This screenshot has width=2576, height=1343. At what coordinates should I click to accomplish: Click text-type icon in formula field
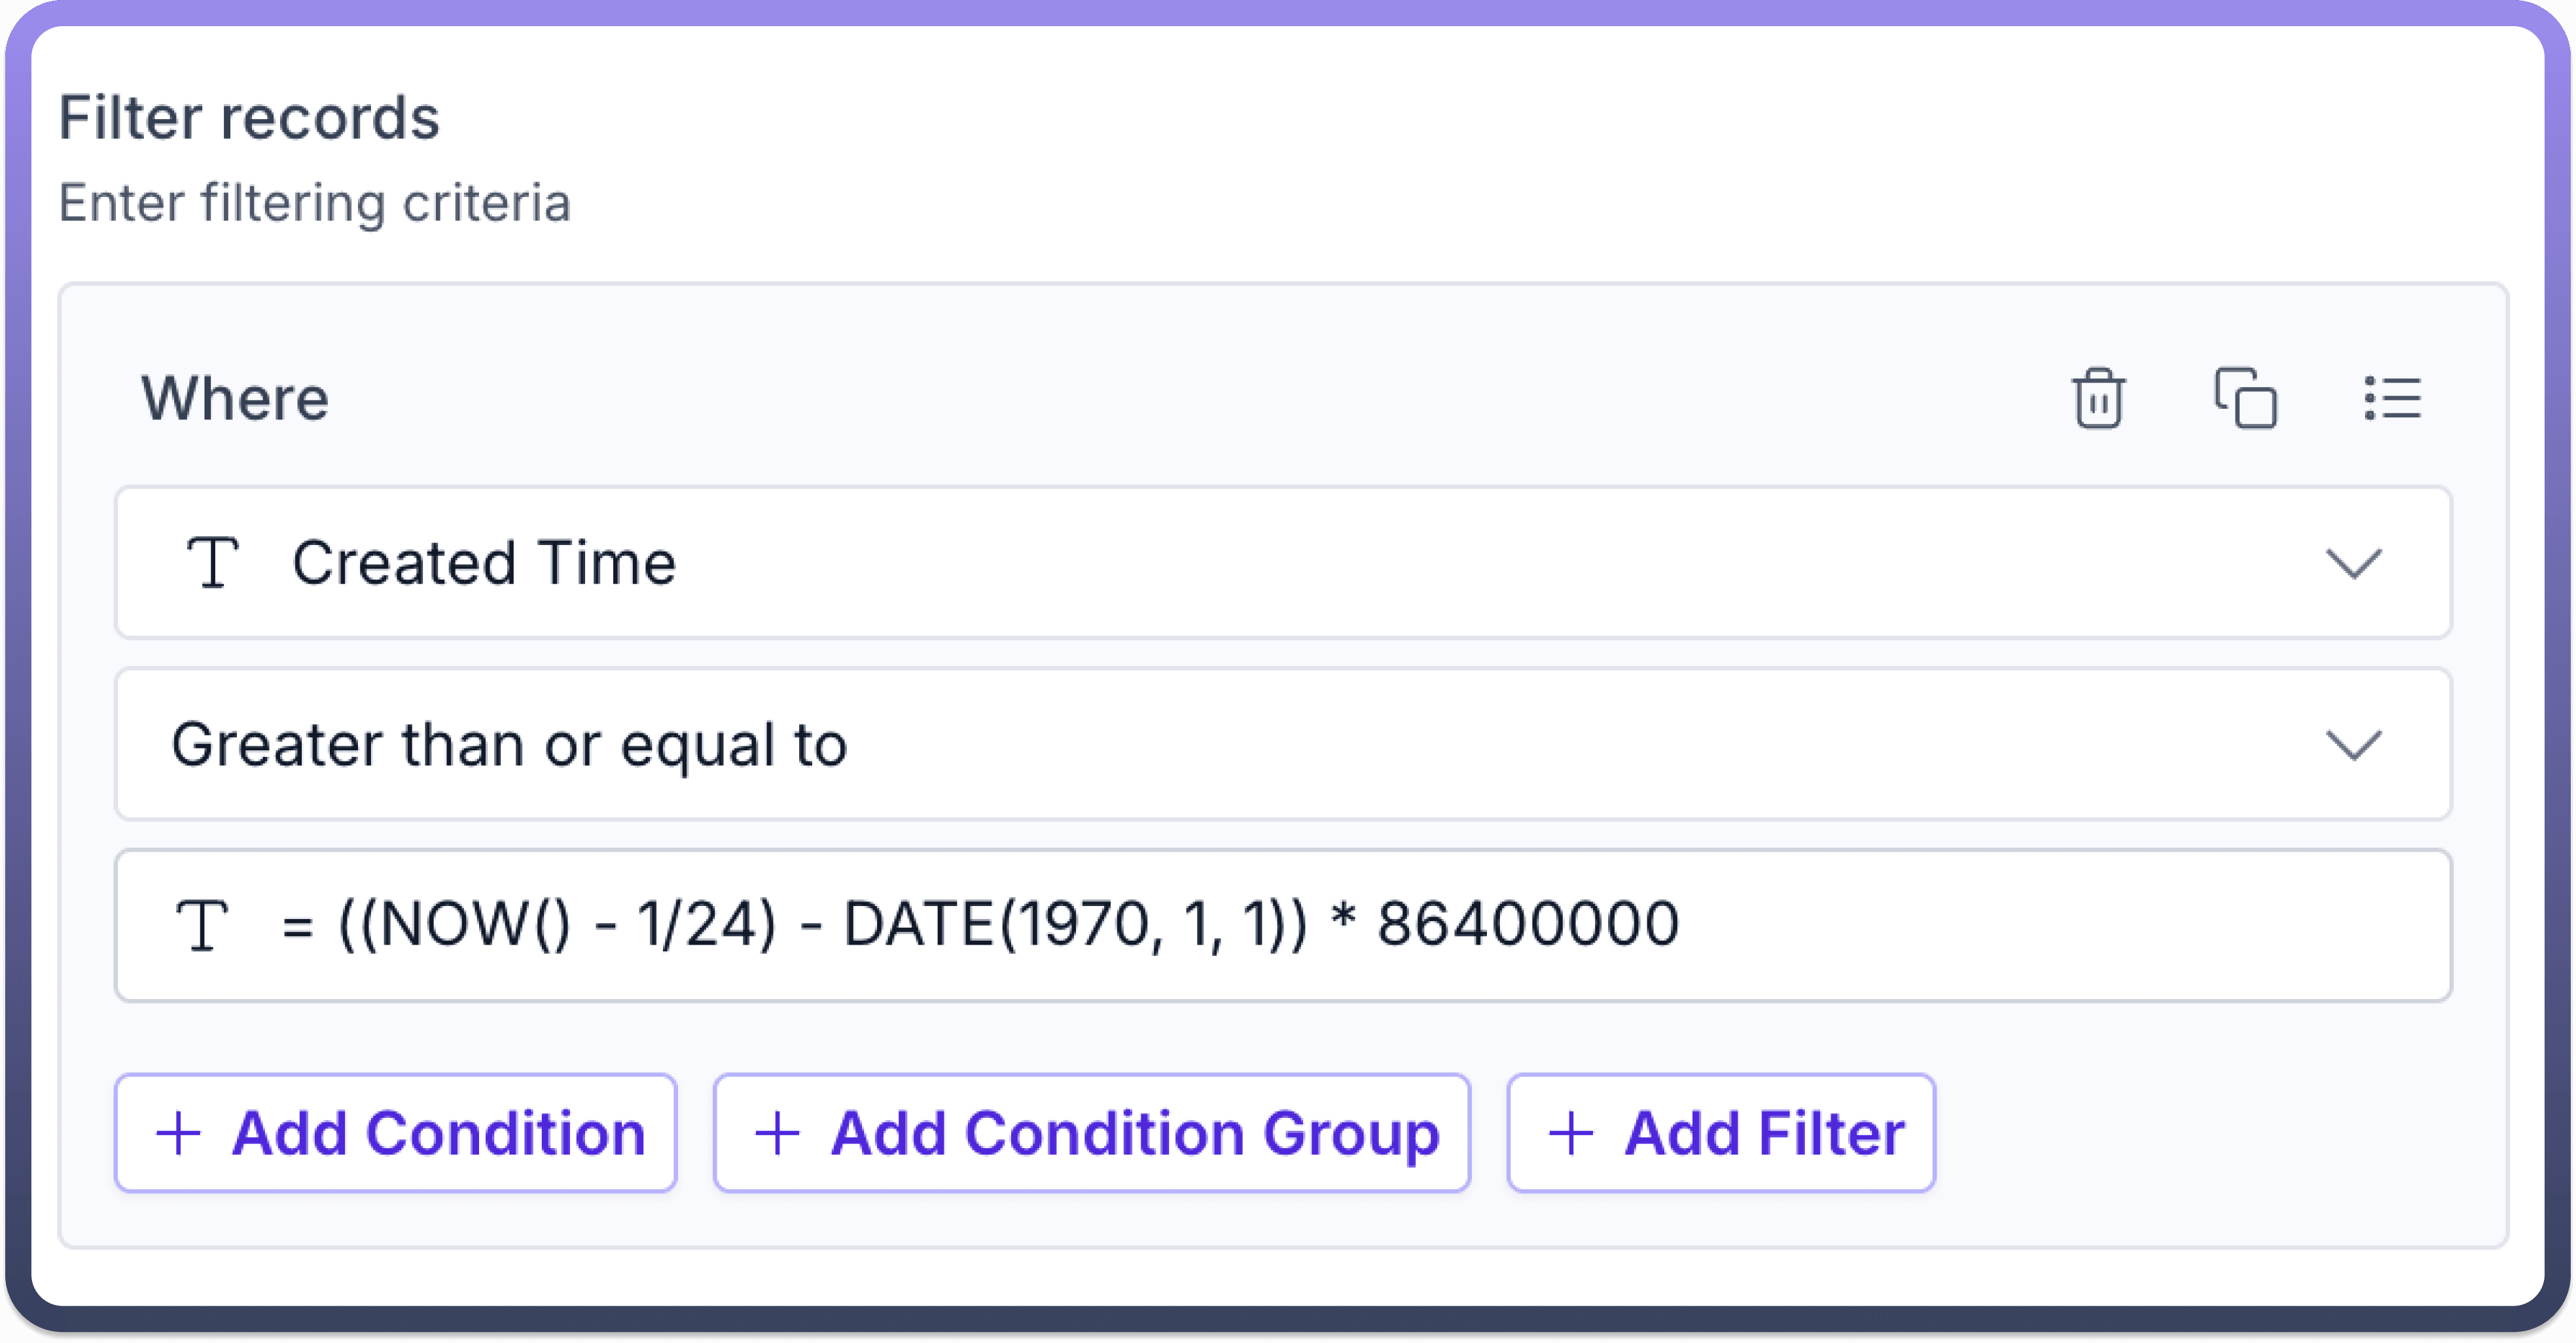point(202,924)
